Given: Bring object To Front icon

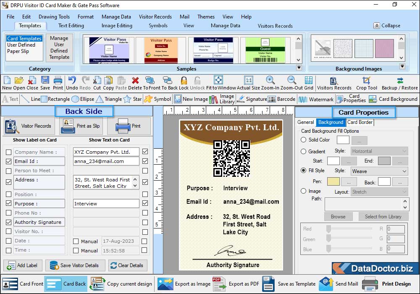Looking at the screenshot, I should tap(150, 80).
